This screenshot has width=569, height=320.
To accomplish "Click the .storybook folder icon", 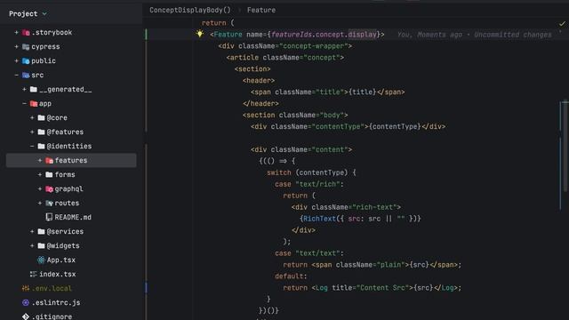I will coord(26,33).
